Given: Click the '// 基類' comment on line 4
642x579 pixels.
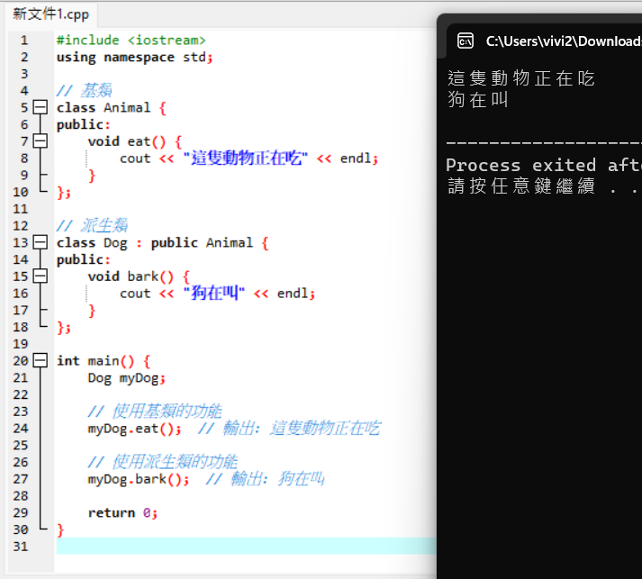Looking at the screenshot, I should click(x=84, y=90).
